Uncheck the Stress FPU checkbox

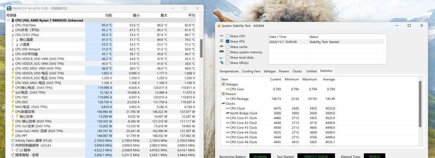(227, 41)
